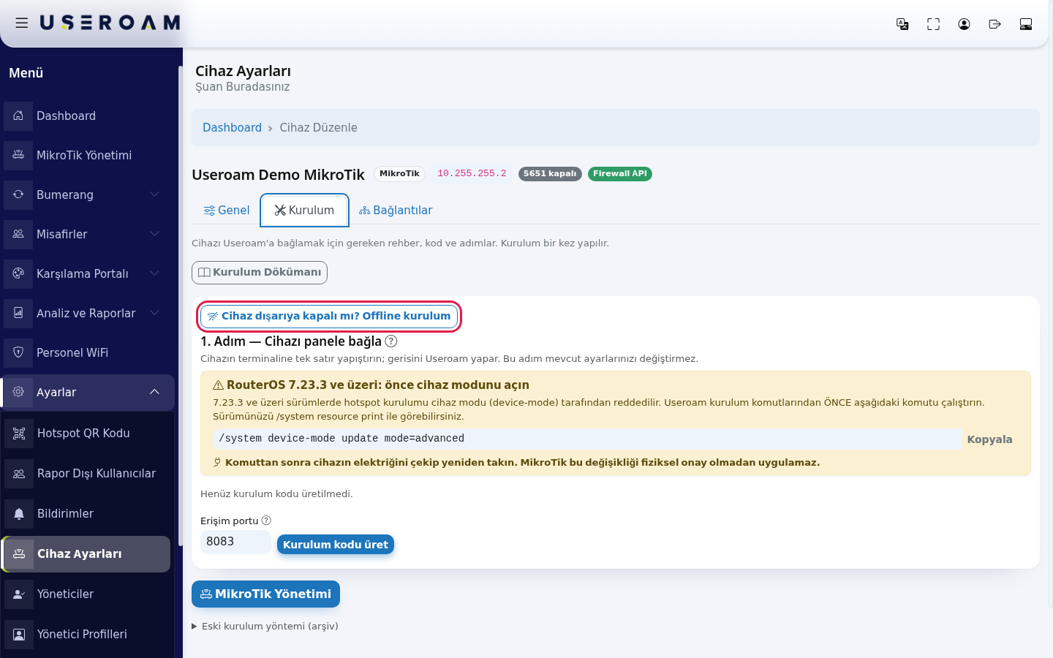Screen dimensions: 1053x658
Task: Click the help icon next to Erişim portu
Action: [266, 521]
